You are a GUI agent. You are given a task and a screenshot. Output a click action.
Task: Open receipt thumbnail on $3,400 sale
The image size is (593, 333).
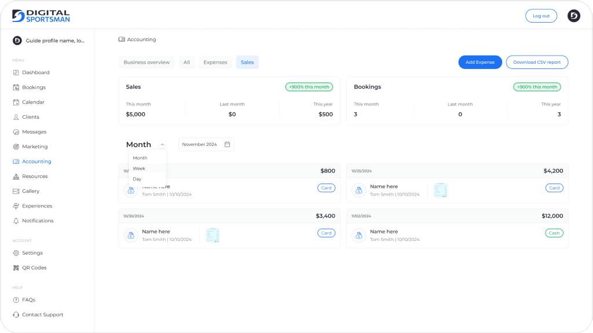click(213, 235)
